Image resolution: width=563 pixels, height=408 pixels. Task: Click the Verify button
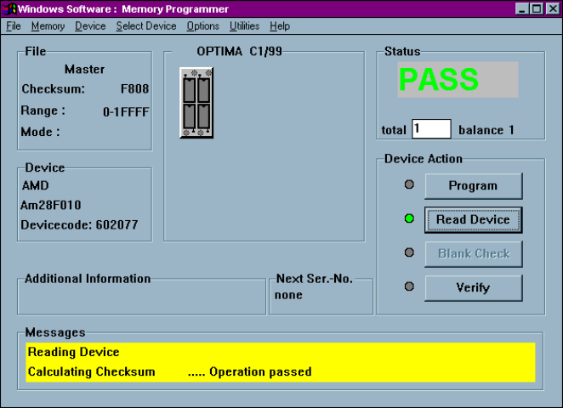[x=473, y=288]
